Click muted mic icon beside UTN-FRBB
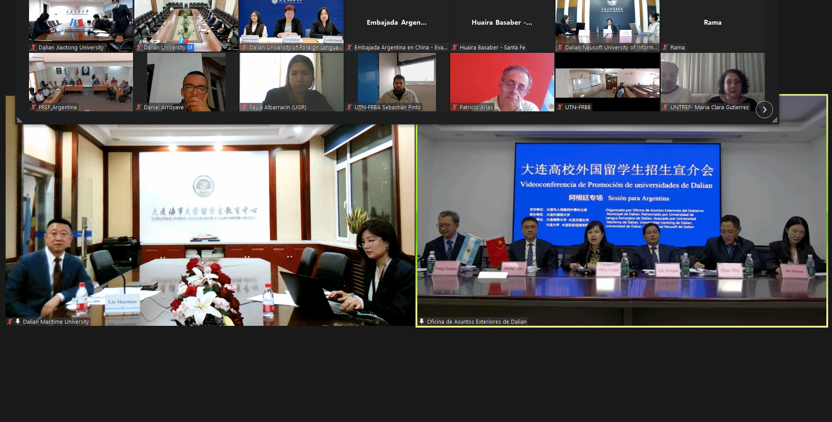832x422 pixels. 560,107
